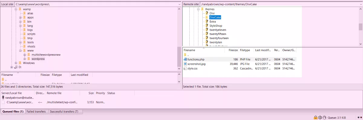
Task: Expand the Windows folder node
Action: (x=16, y=63)
